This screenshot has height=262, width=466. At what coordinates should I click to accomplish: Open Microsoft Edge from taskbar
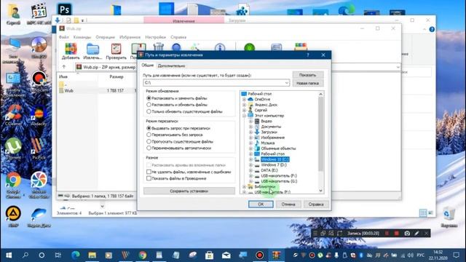pyautogui.click(x=76, y=255)
